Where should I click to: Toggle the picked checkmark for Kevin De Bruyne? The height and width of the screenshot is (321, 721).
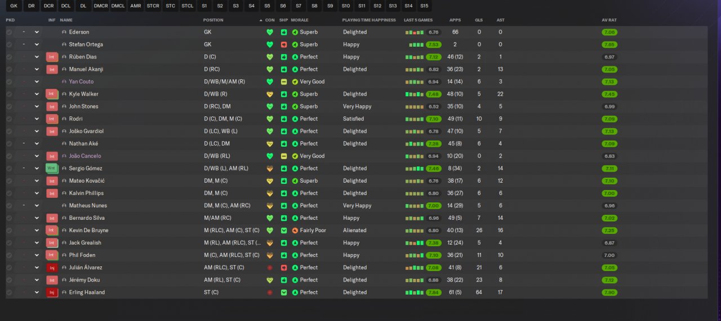tap(9, 230)
